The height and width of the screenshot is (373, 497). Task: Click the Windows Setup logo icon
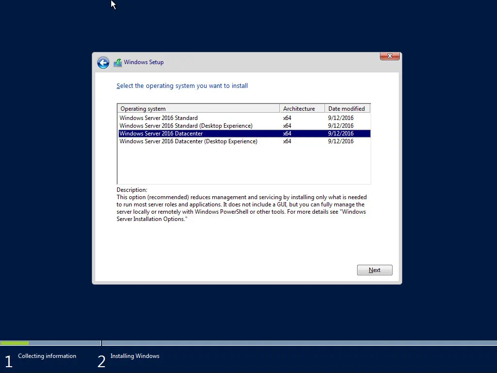tap(117, 62)
